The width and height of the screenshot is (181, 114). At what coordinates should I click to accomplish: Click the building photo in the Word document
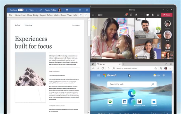click(30, 69)
